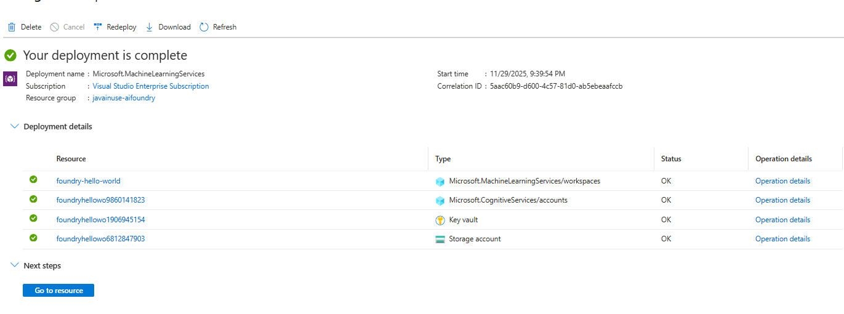The height and width of the screenshot is (314, 844).
Task: Select the disabled Cancel toolbar label
Action: [x=74, y=27]
